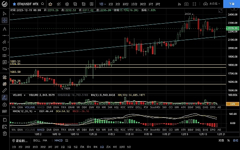This screenshot has width=240, height=150.
Task: Click the green 2235.20 price label
Action: click(232, 28)
